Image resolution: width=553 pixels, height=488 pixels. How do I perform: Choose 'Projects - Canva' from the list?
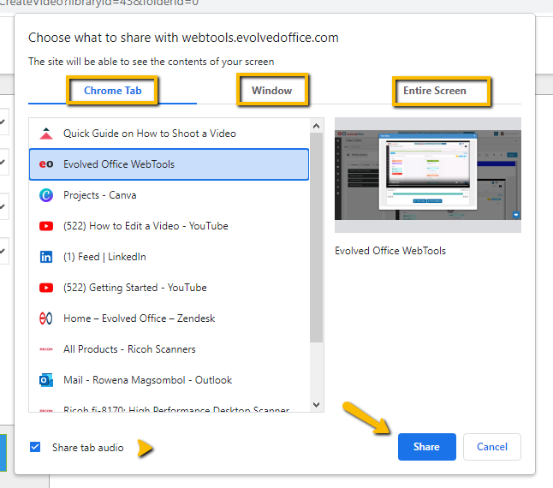(x=169, y=195)
